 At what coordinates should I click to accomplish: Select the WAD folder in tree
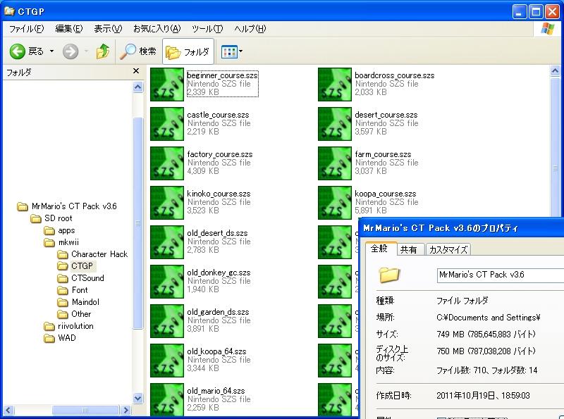tap(66, 338)
